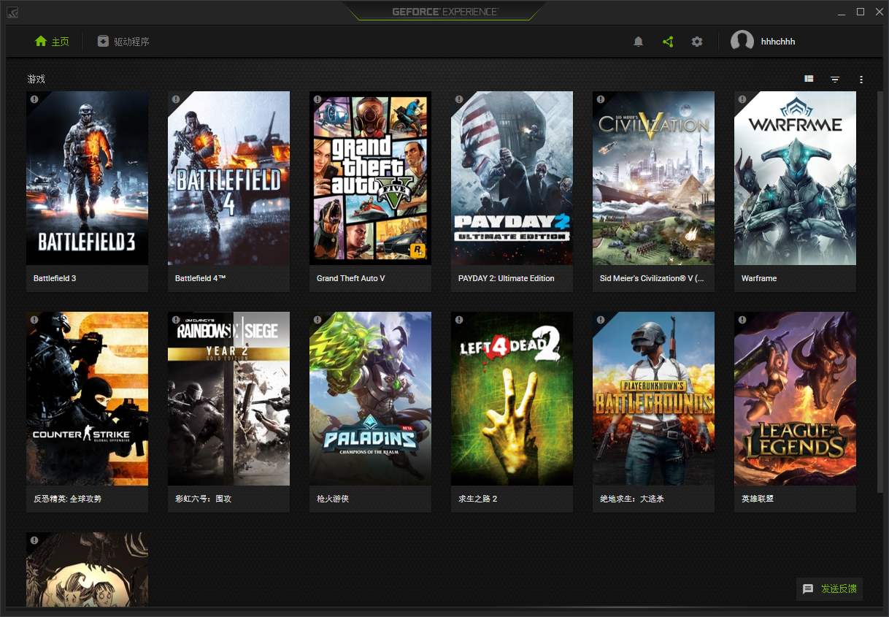Viewport: 889px width, 617px height.
Task: Click the green share icon
Action: [x=668, y=42]
